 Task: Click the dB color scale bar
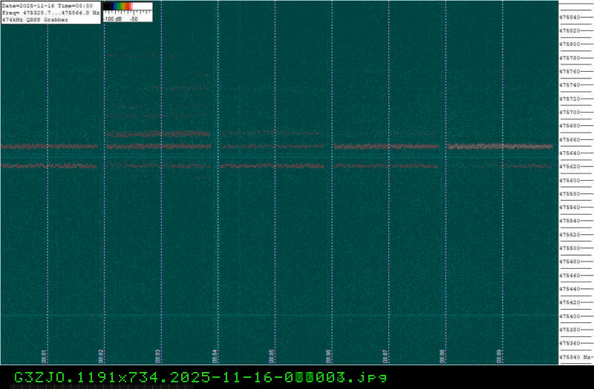(x=128, y=6)
